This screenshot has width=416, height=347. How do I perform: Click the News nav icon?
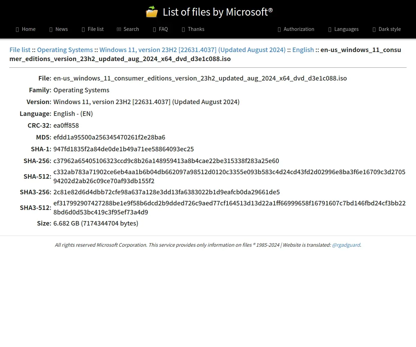point(51,29)
